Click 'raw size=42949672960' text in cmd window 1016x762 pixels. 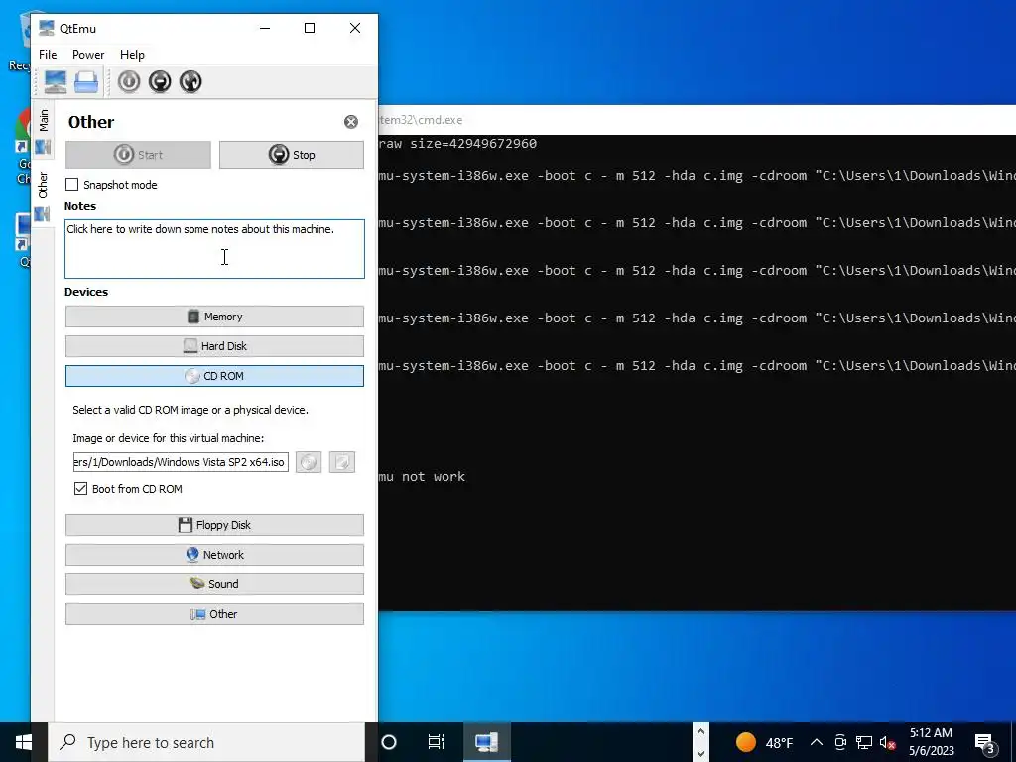(x=458, y=144)
